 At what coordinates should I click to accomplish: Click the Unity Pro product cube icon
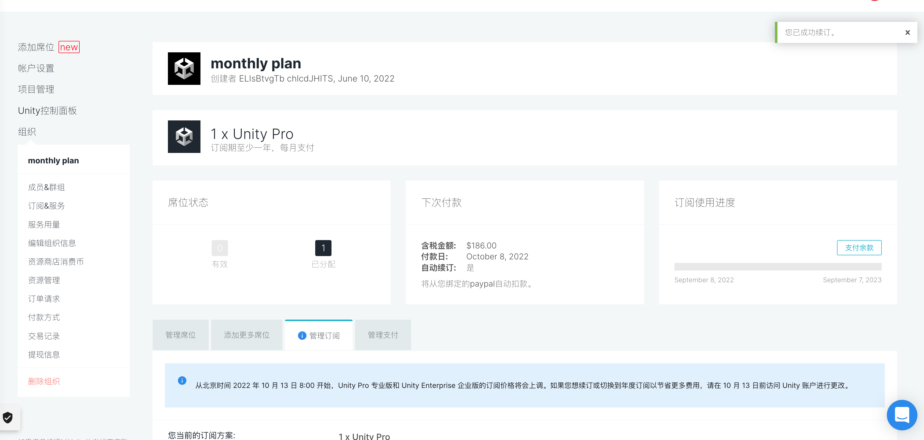coord(184,136)
